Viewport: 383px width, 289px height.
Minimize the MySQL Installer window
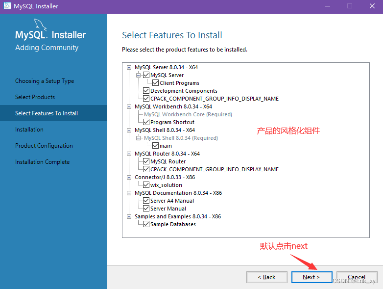[x=328, y=6]
